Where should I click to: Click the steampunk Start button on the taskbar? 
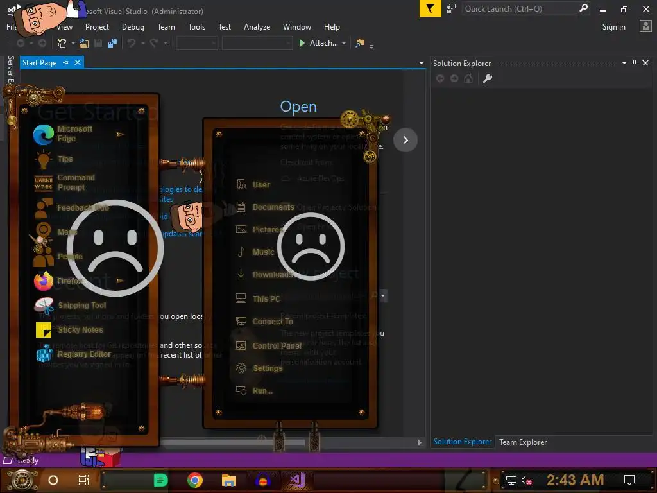22,480
